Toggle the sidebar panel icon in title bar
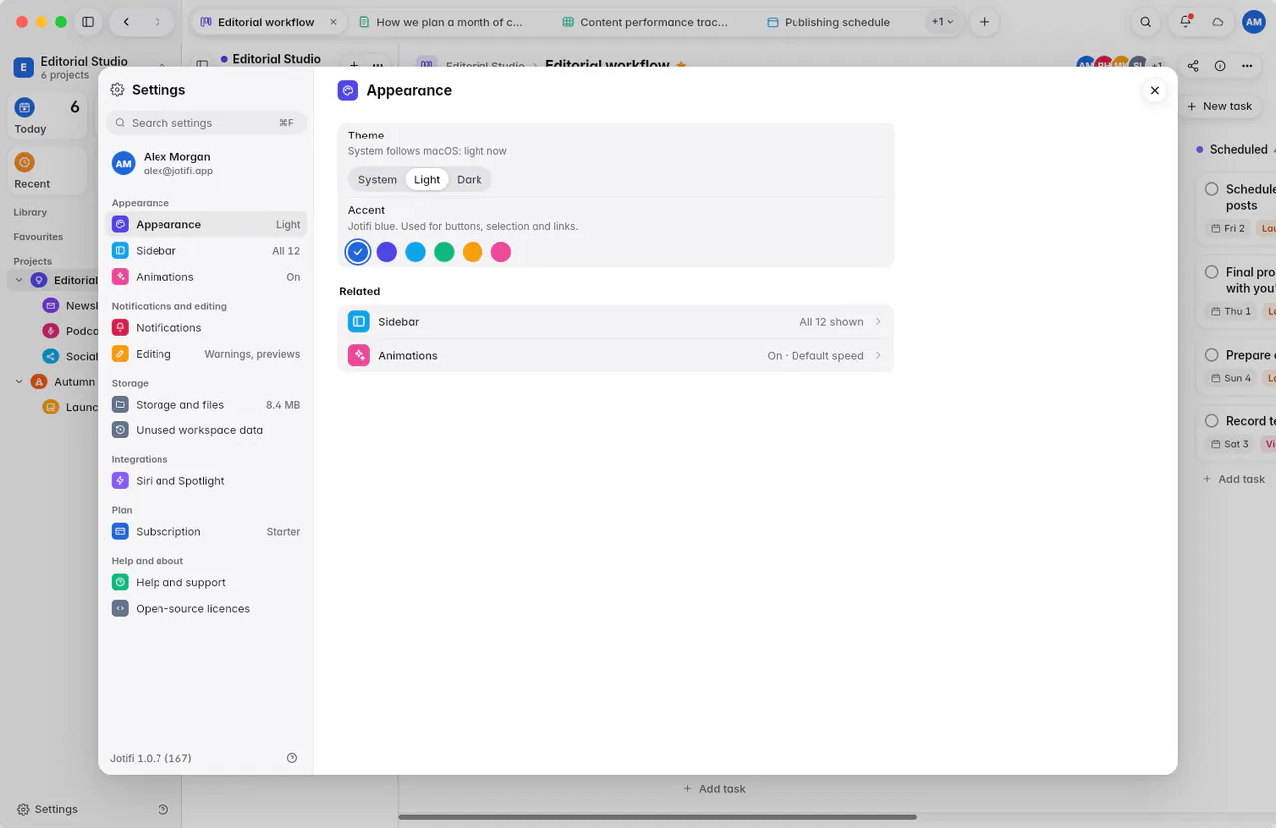Viewport: 1276px width, 828px height. [x=88, y=22]
